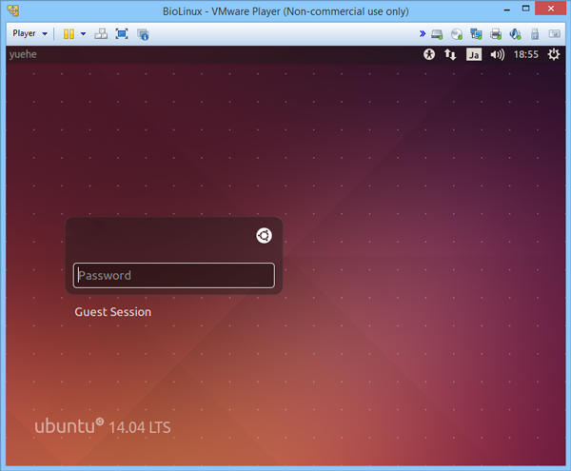The height and width of the screenshot is (471, 571).
Task: Open the Ja keyboard layout indicator
Action: pos(474,54)
